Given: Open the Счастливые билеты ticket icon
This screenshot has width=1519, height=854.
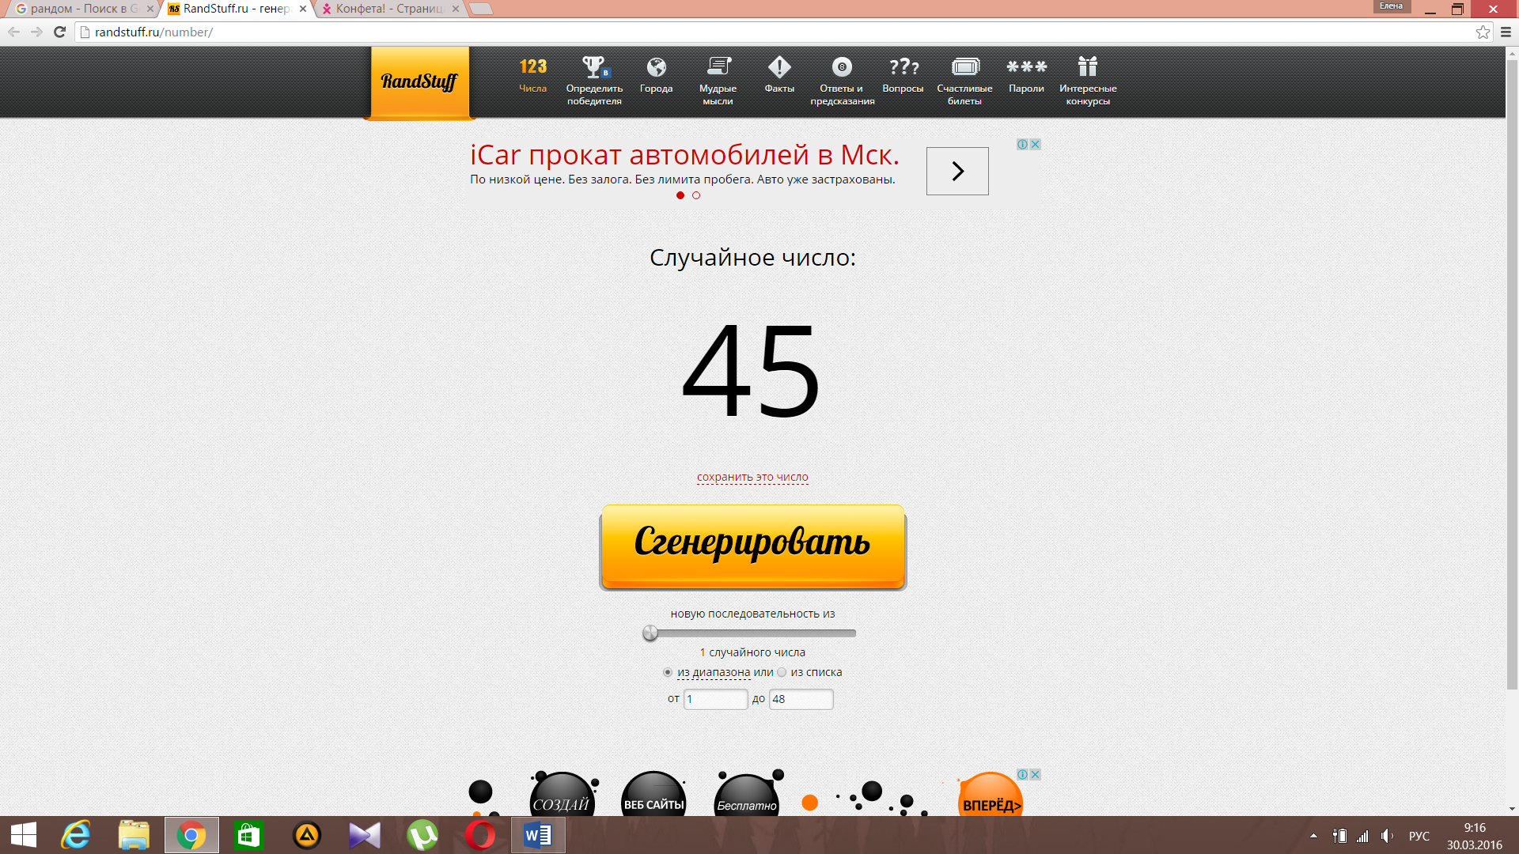Looking at the screenshot, I should pos(964,67).
